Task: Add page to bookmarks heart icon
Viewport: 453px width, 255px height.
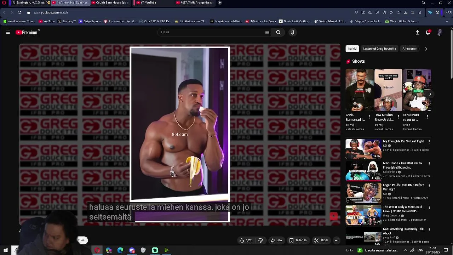Action: pos(398,12)
